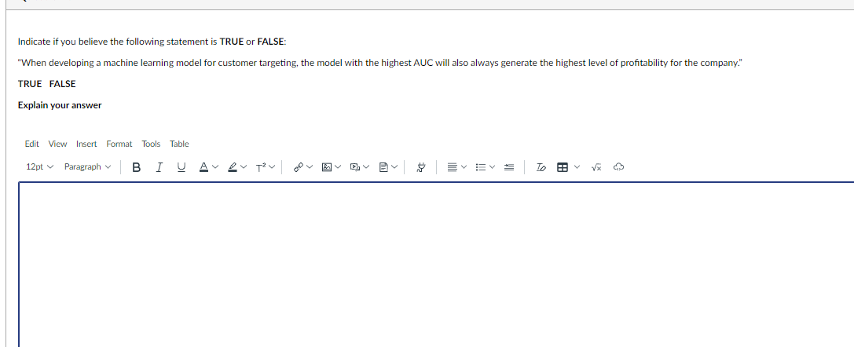Click inside the answer text area
854x347 pixels.
tap(436, 265)
